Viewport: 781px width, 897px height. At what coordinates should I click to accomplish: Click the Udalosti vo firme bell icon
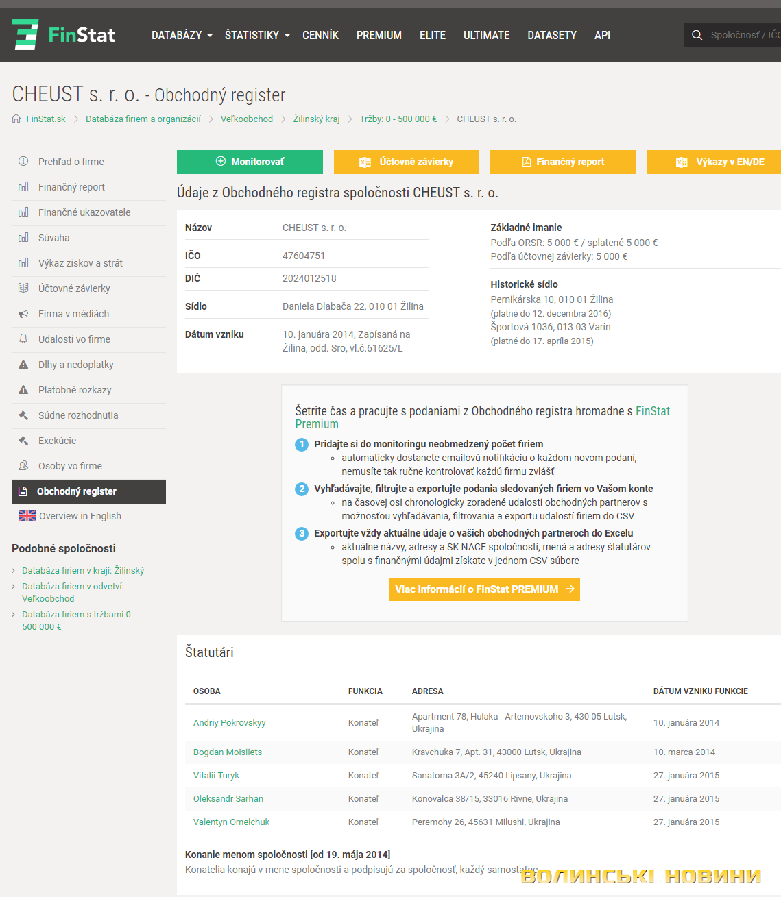coord(23,339)
